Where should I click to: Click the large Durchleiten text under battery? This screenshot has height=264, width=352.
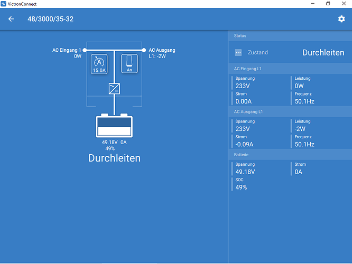click(114, 158)
